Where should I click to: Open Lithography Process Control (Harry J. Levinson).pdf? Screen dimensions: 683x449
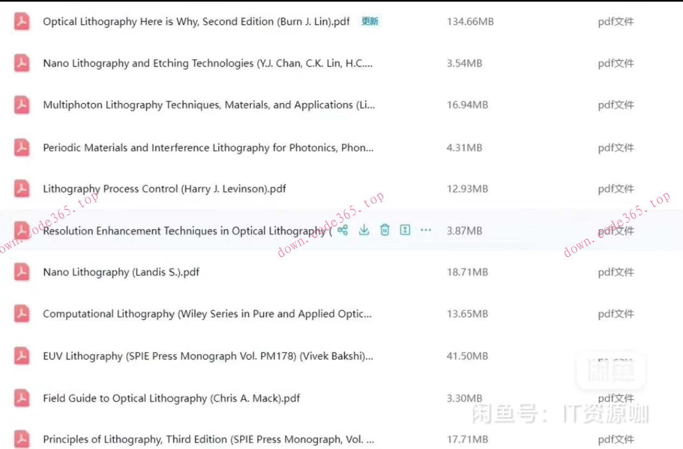(164, 189)
